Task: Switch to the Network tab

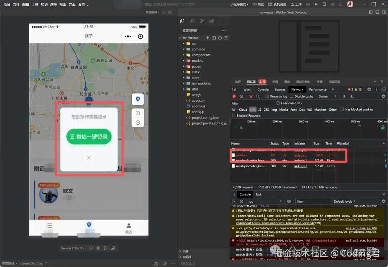Action: coord(297,89)
